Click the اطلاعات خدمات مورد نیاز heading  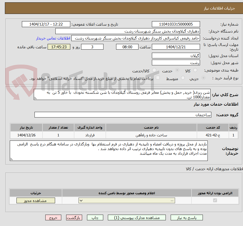pyautogui.click(x=216, y=104)
